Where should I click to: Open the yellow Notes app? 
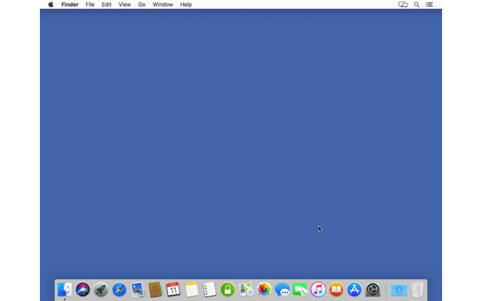pyautogui.click(x=191, y=289)
